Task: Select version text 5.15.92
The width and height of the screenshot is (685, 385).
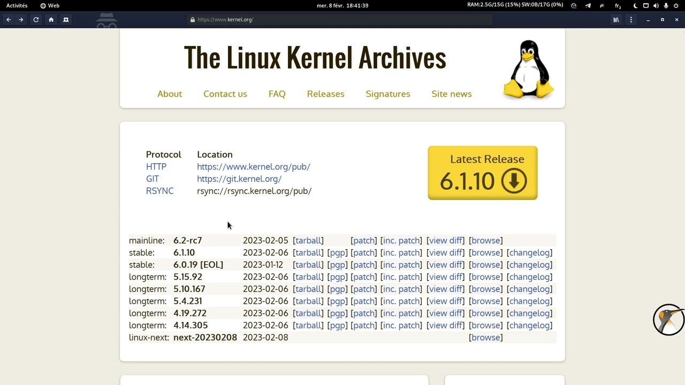Action: 188,277
